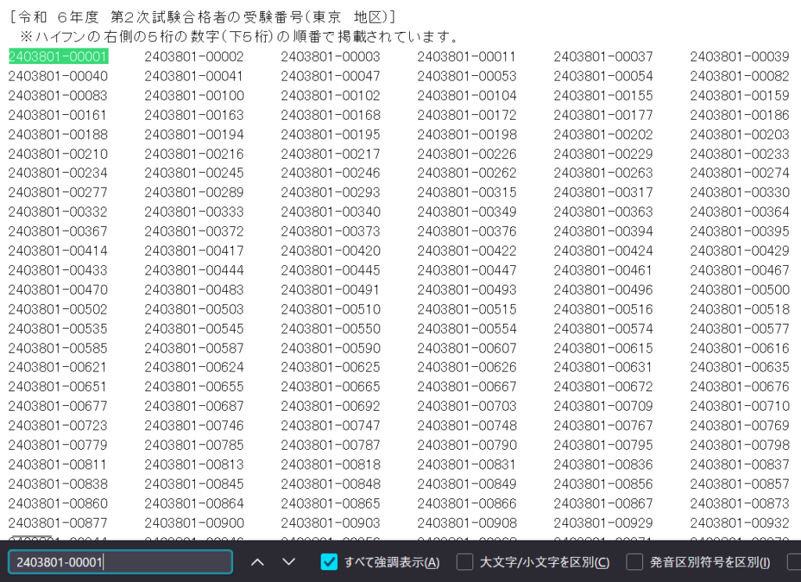Viewport: 801px width, 582px height.
Task: Select exam number 2403801-00651
Action: click(58, 386)
